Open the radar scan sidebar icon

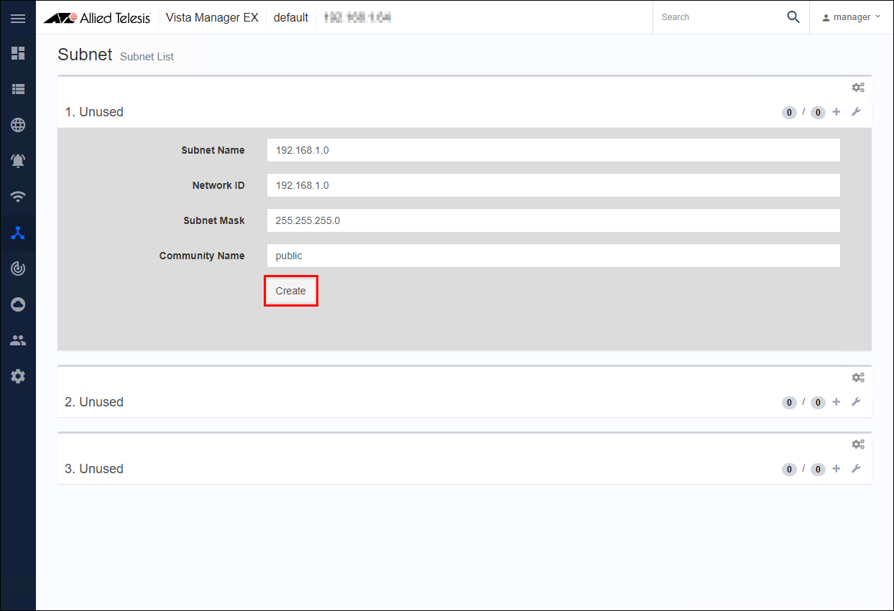[18, 269]
